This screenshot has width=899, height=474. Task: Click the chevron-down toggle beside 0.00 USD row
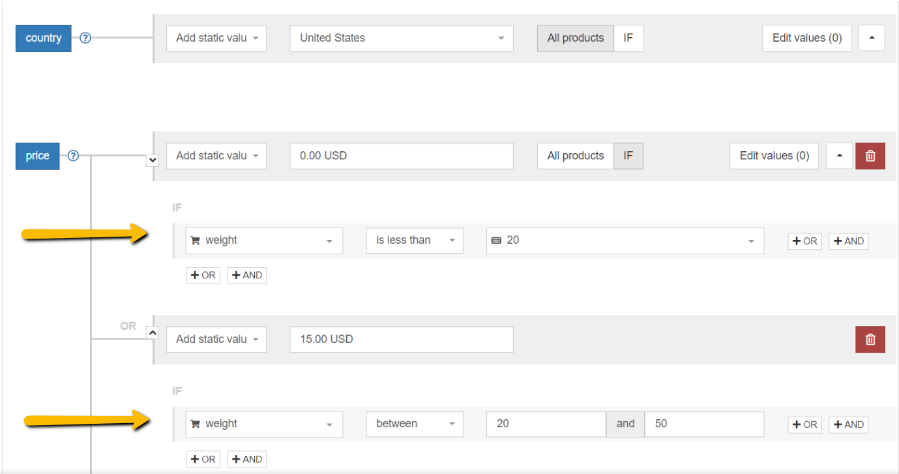click(153, 159)
